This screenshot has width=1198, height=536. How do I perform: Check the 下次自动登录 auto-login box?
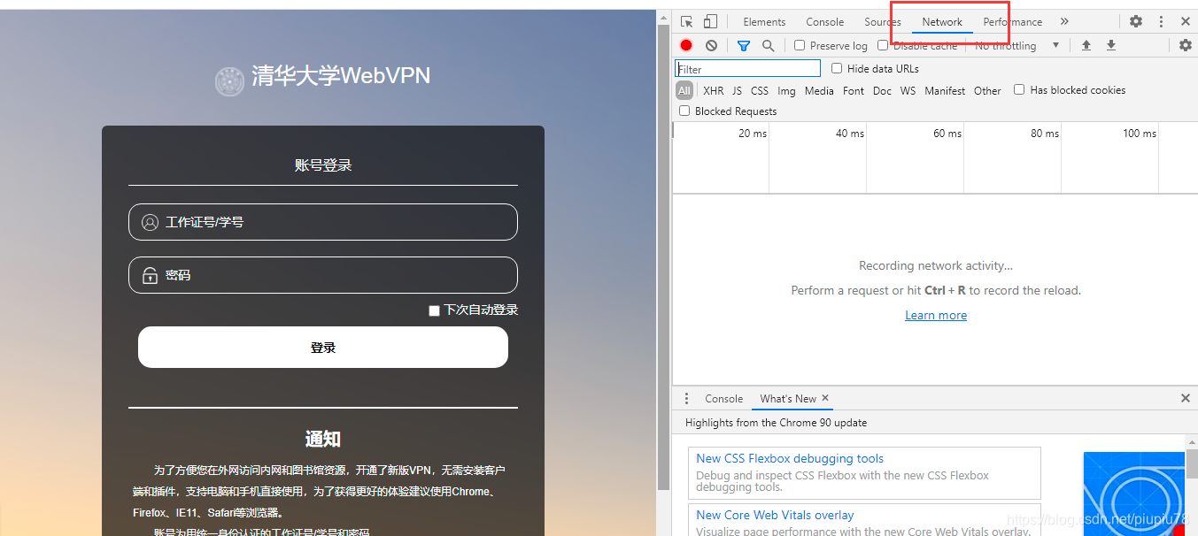tap(434, 310)
